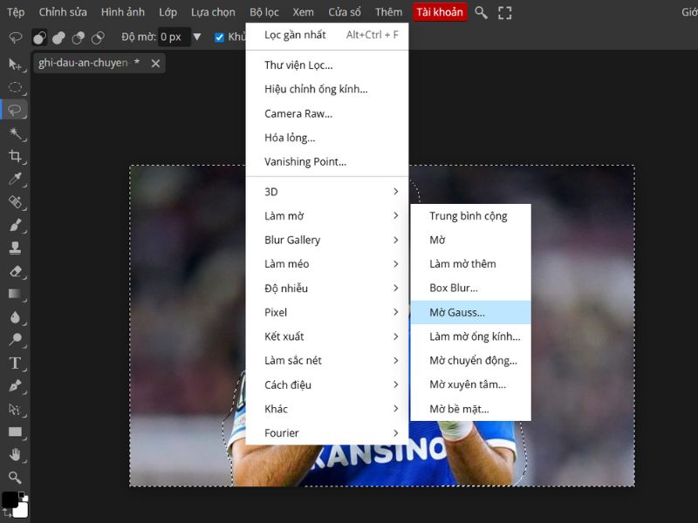698x523 pixels.
Task: Select the Dodge tool
Action: point(15,340)
